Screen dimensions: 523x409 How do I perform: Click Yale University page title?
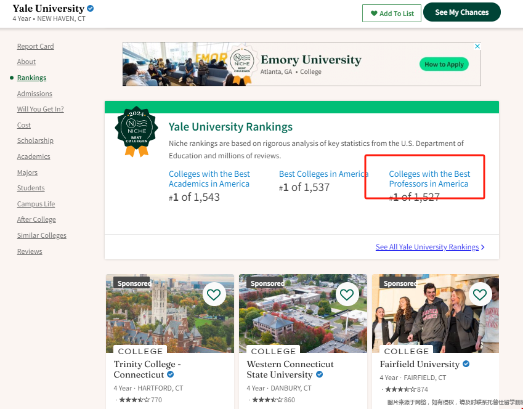49,9
